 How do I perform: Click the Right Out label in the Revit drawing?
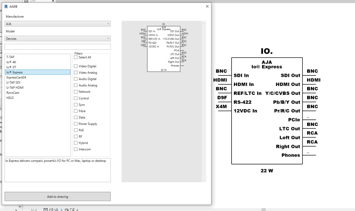pos(288,146)
